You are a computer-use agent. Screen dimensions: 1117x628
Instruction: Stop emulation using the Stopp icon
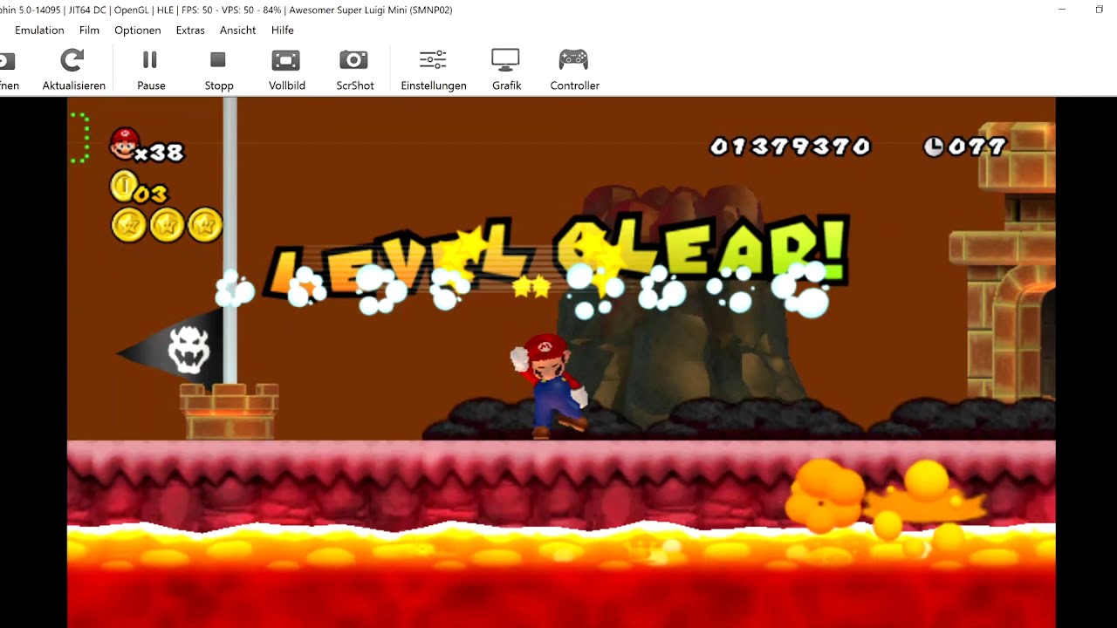click(218, 59)
